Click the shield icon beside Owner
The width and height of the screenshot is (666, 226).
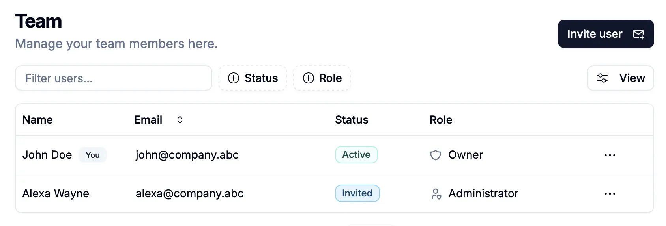436,155
